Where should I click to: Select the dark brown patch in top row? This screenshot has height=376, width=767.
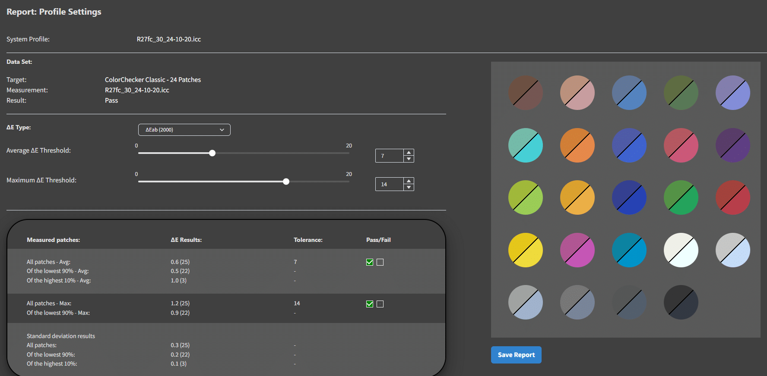pyautogui.click(x=525, y=93)
